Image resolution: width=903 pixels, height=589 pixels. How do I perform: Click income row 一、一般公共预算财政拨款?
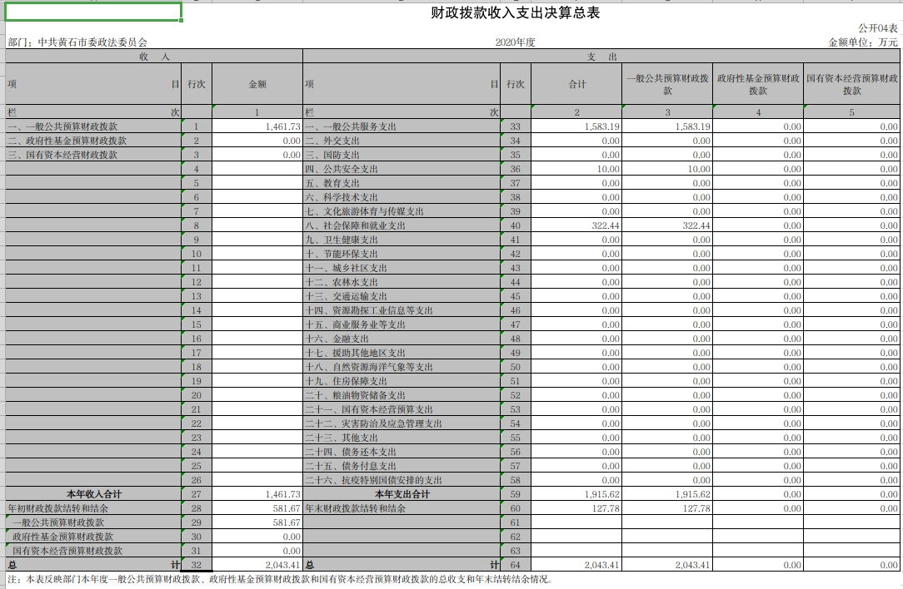click(93, 126)
